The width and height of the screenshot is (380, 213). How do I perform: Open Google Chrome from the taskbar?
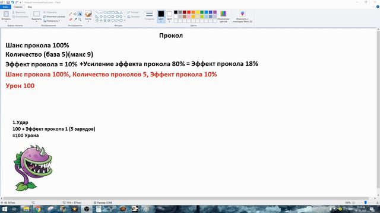(37, 209)
